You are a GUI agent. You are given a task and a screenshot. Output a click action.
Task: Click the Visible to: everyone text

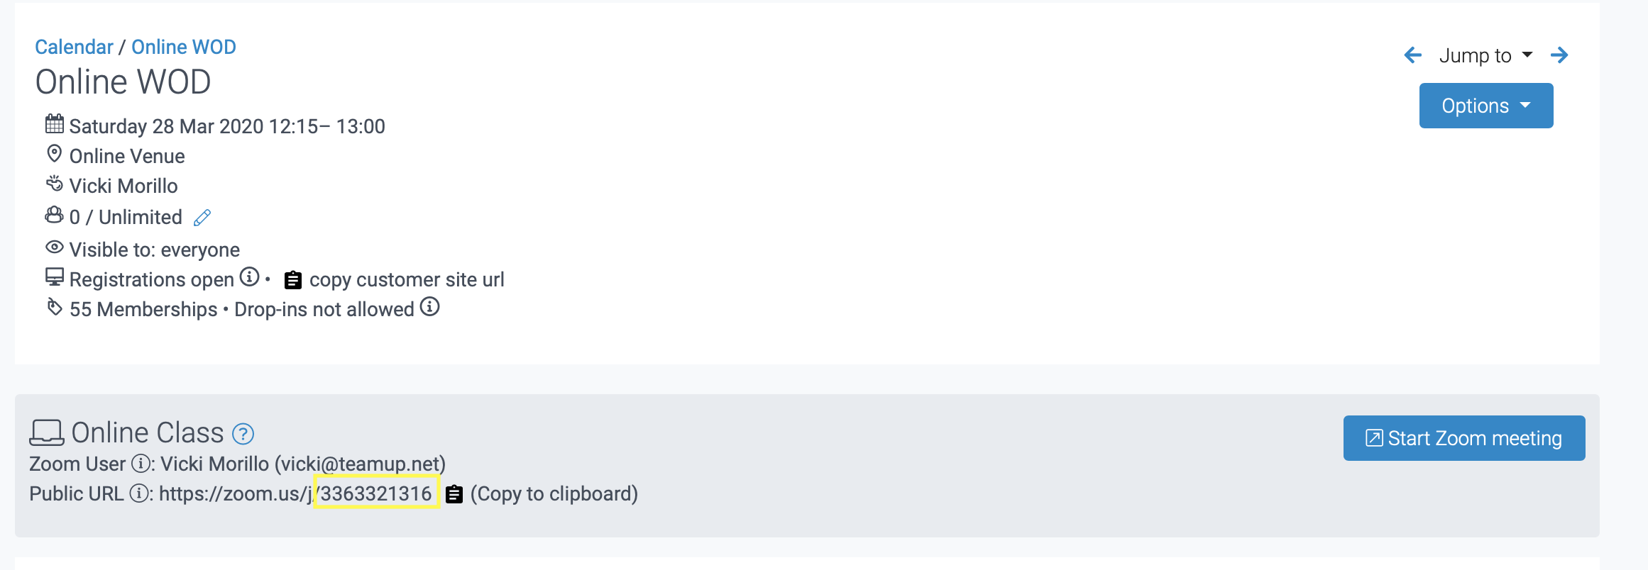point(155,250)
